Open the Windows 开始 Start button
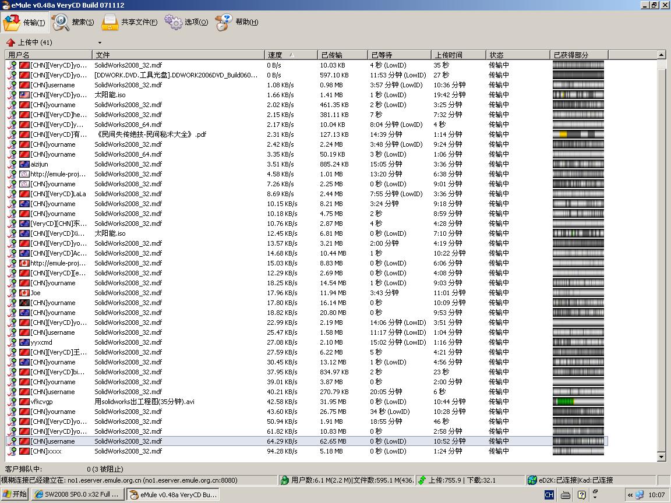 [15, 494]
